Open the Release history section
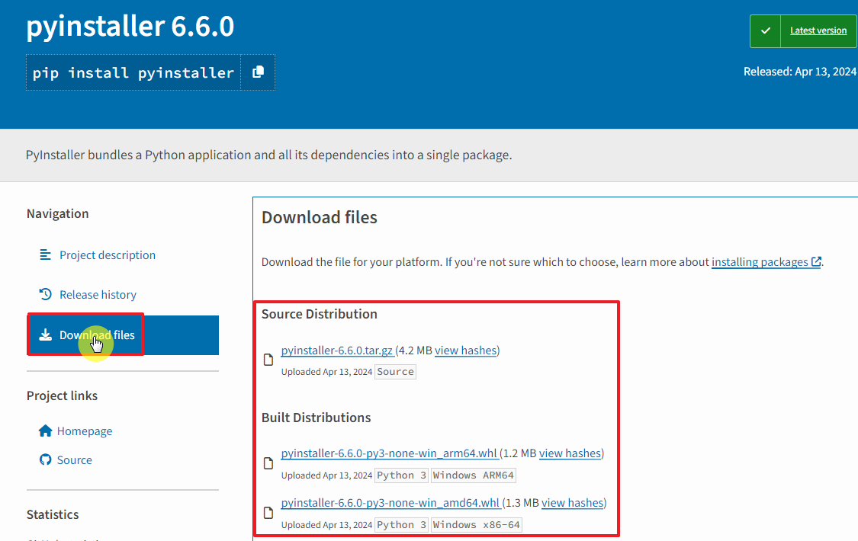The width and height of the screenshot is (858, 541). pos(98,295)
